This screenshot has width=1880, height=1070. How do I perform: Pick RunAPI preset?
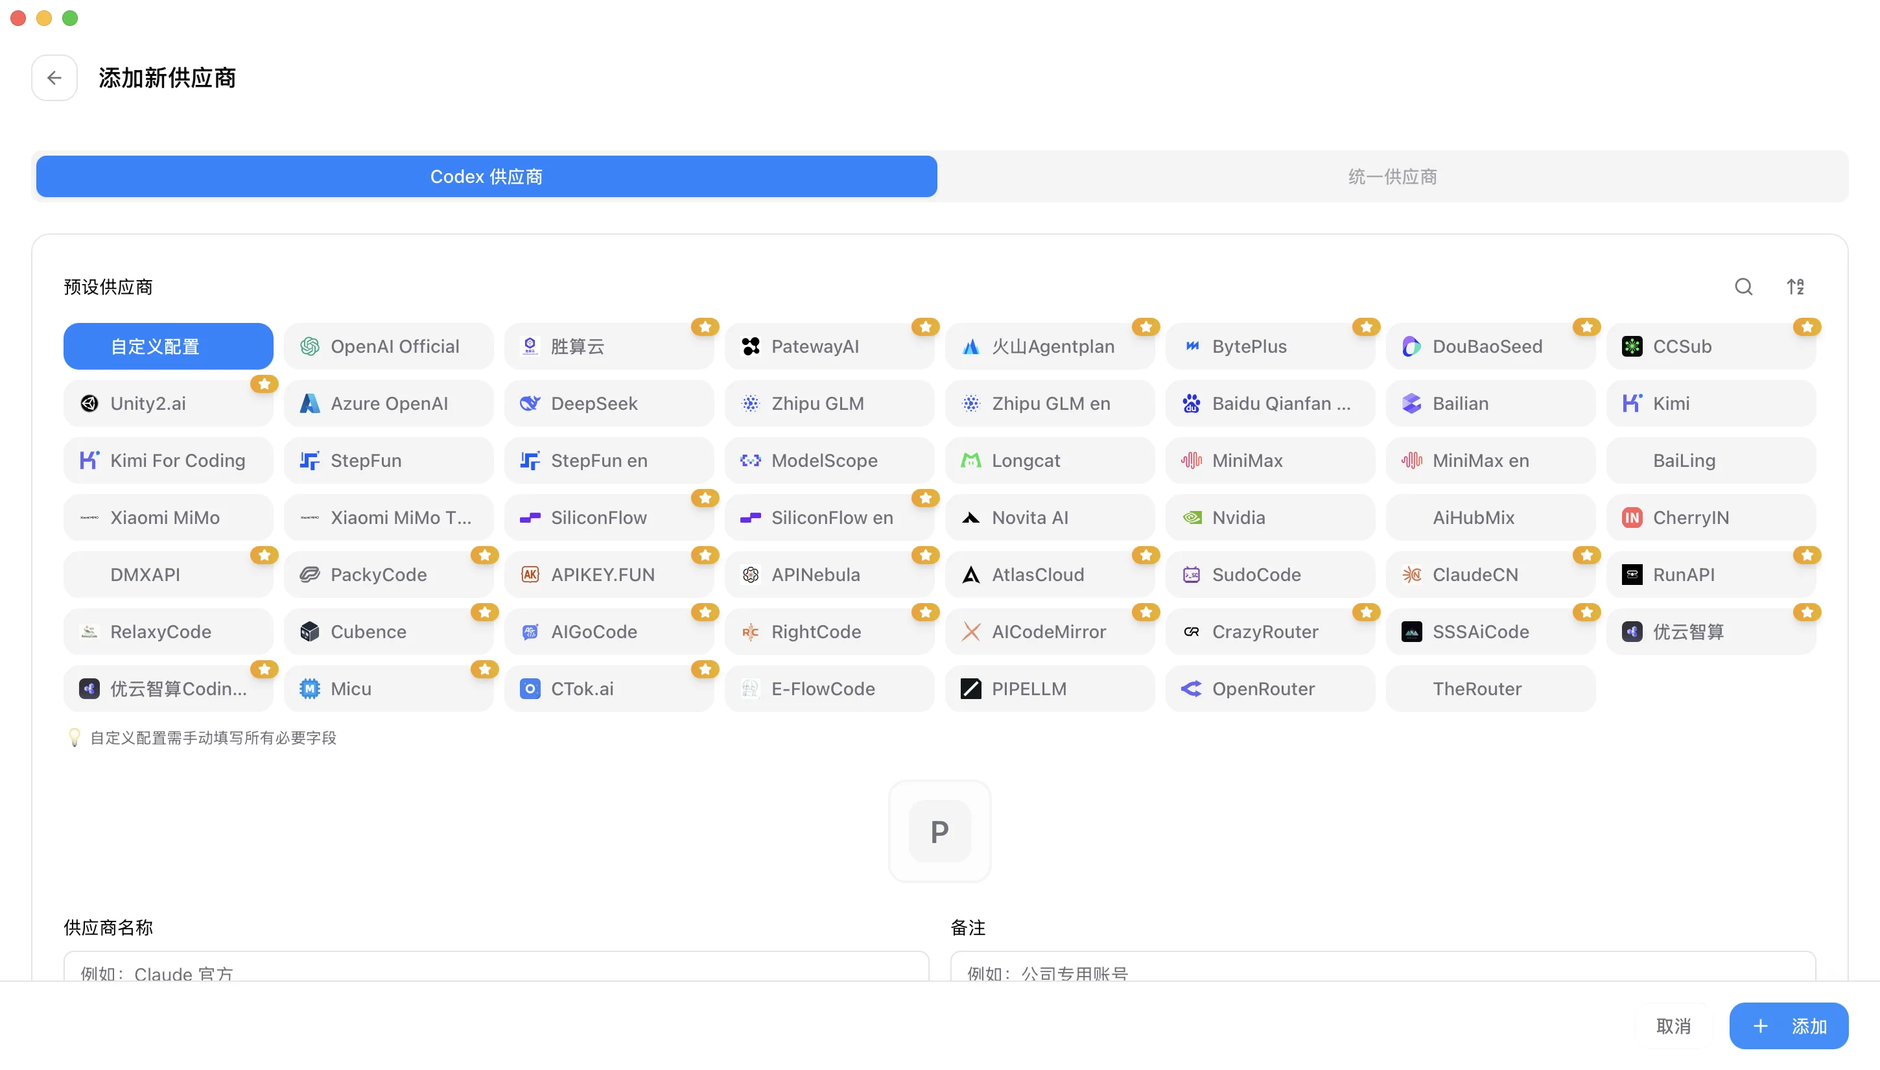[1711, 575]
